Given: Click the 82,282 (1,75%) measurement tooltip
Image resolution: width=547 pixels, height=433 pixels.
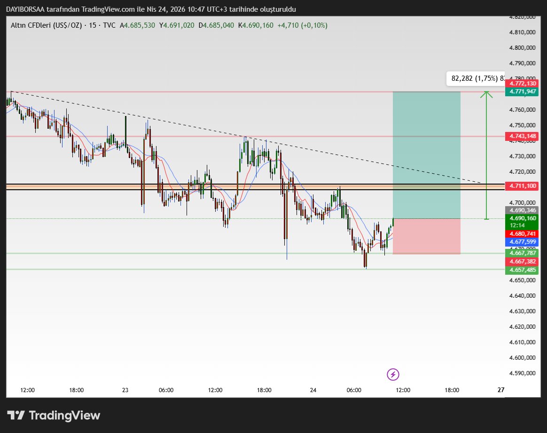Looking at the screenshot, I should click(476, 78).
